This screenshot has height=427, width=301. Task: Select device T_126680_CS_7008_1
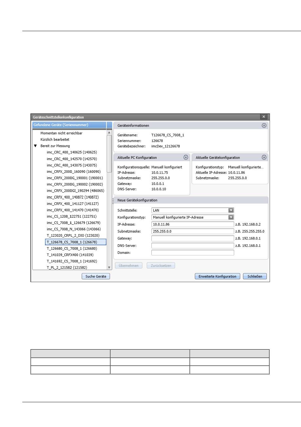72,248
